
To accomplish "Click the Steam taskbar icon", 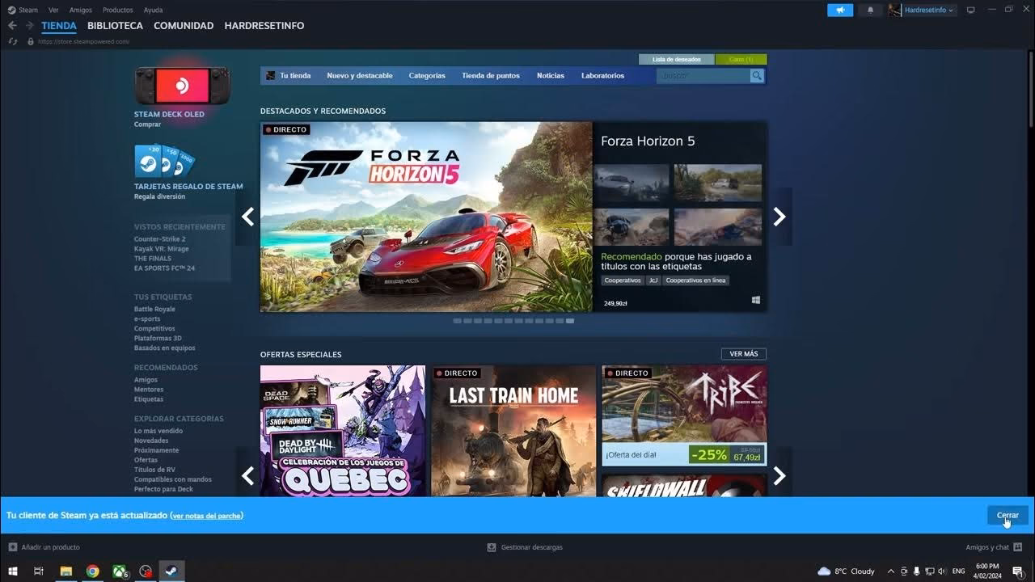I will 171,571.
